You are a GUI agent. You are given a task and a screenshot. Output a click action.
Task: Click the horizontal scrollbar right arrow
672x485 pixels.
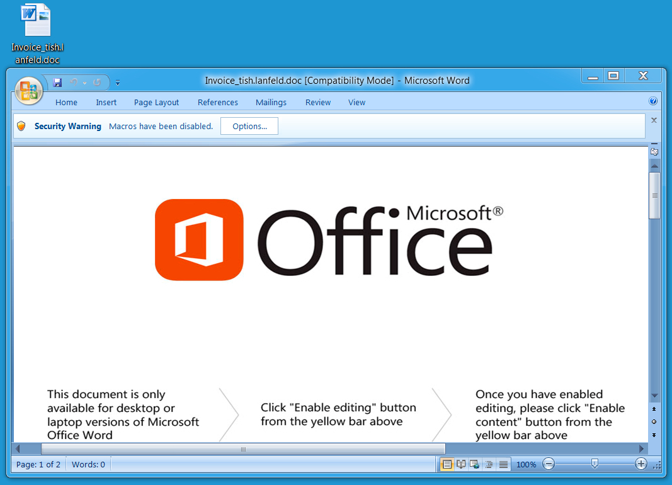[641, 449]
